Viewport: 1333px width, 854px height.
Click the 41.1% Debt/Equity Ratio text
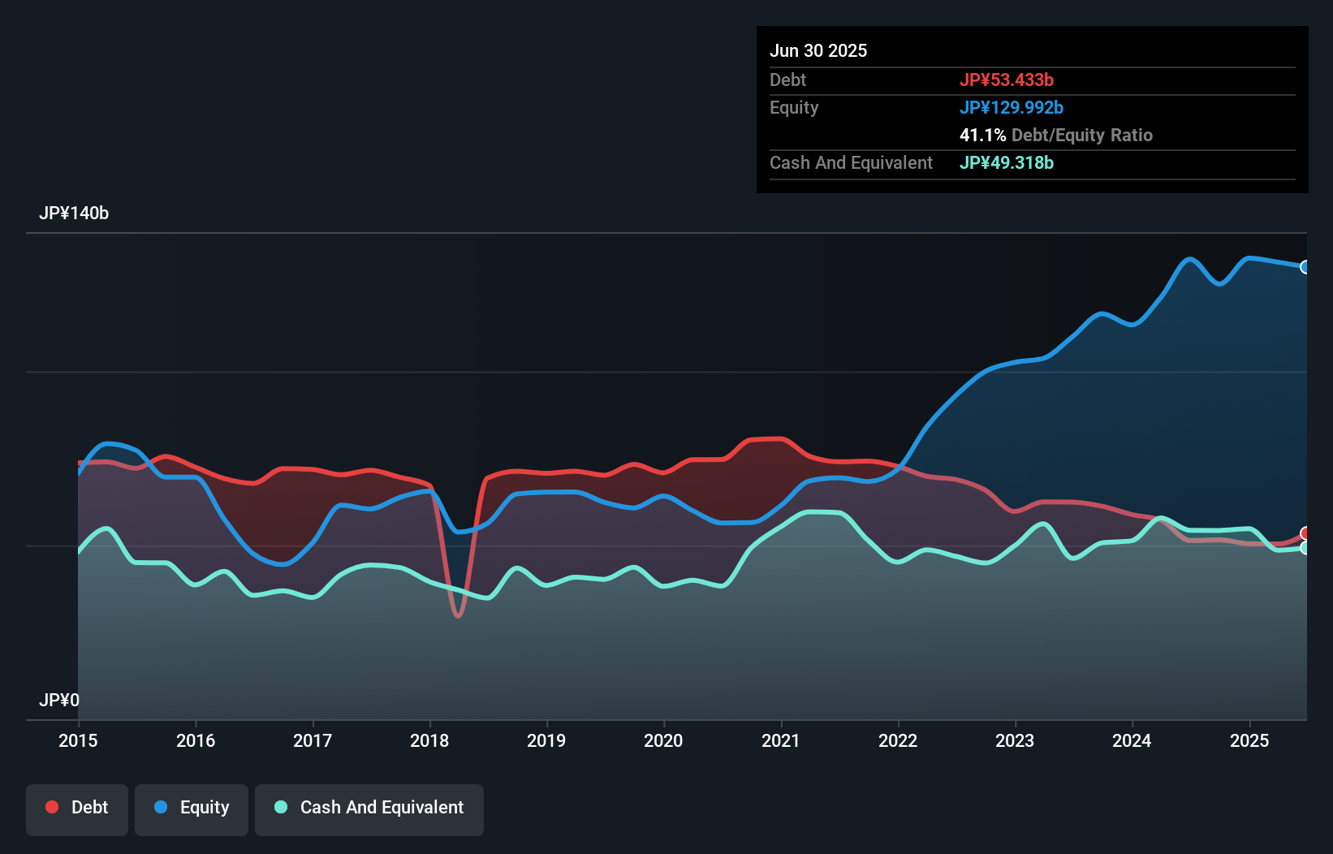(x=1056, y=135)
